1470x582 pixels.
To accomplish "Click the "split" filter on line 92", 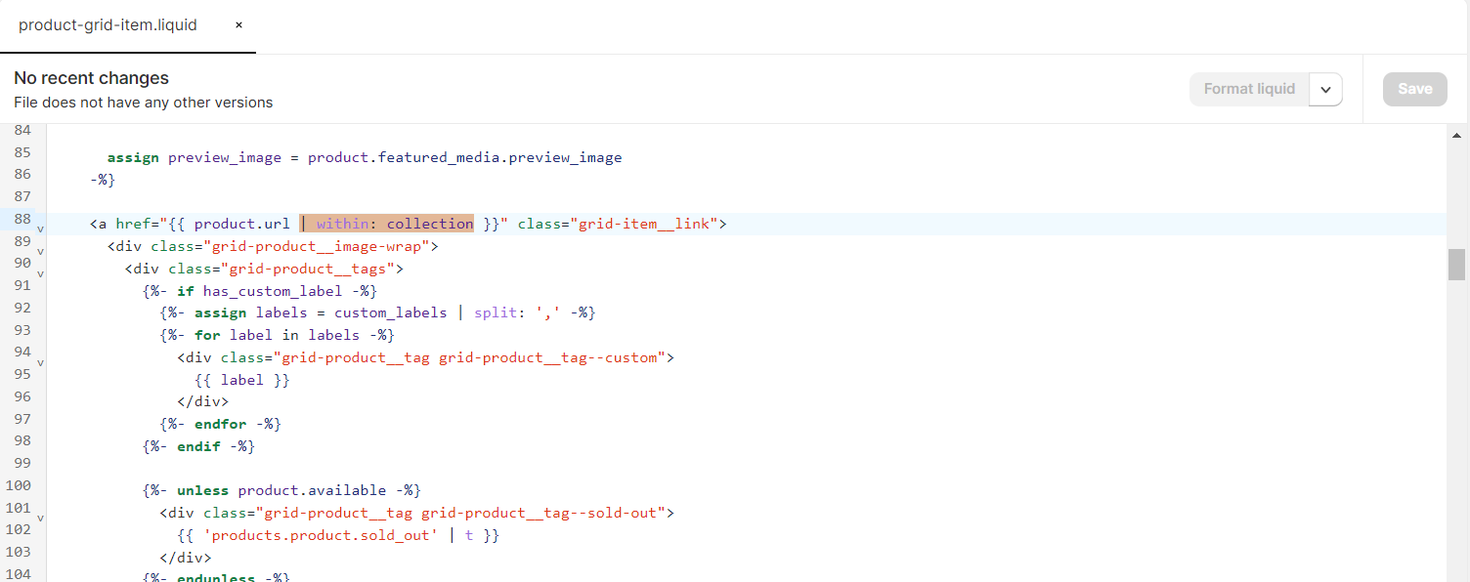I will tap(496, 312).
